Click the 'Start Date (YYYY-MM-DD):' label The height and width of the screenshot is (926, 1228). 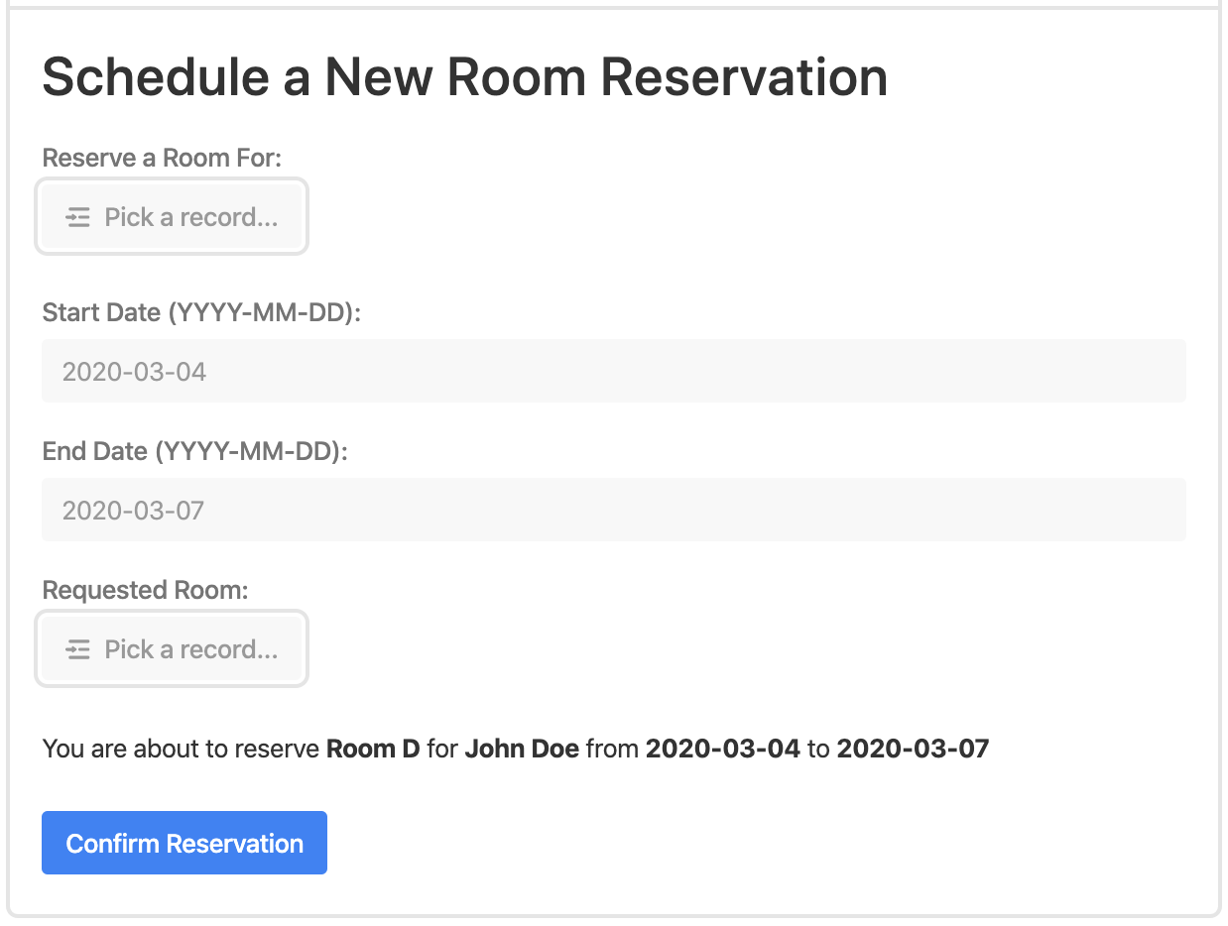pyautogui.click(x=201, y=312)
